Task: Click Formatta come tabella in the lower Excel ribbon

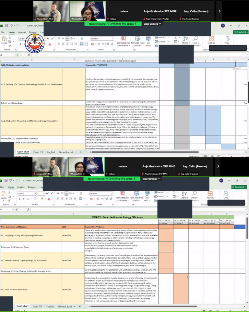Action: coord(136,196)
